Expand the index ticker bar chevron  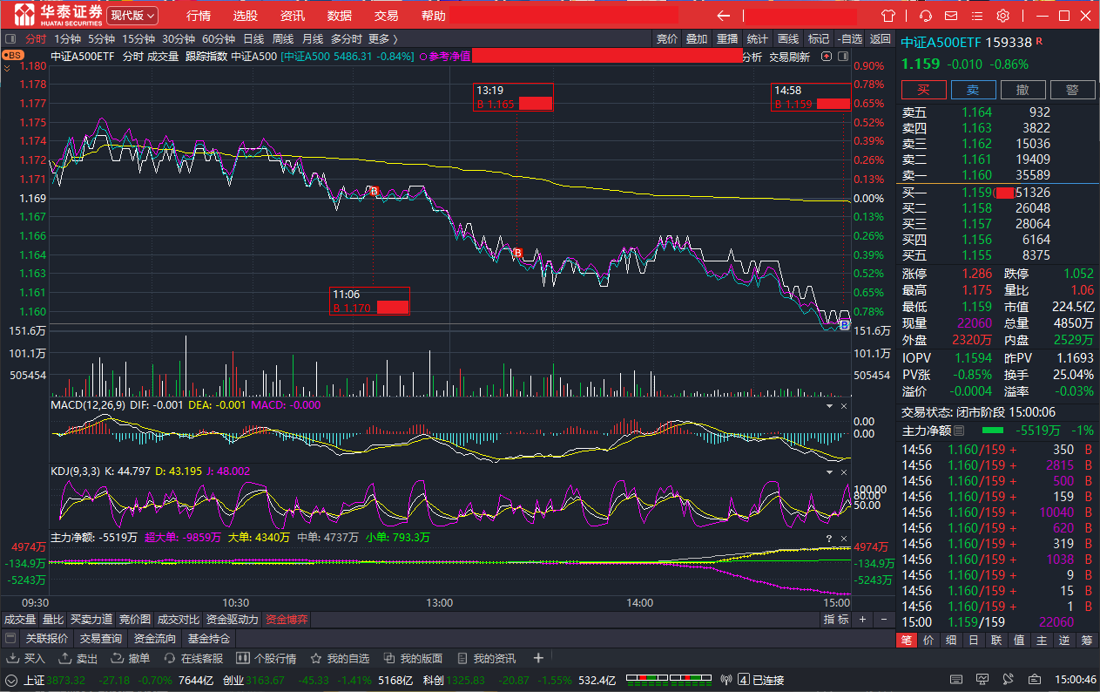click(x=11, y=680)
